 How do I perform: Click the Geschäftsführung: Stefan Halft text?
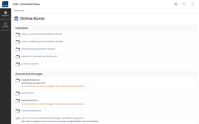(x=33, y=83)
